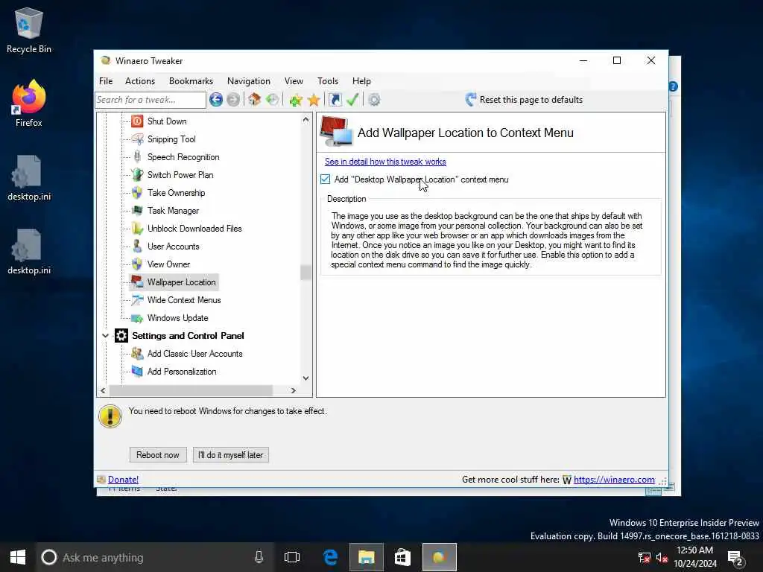763x572 pixels.
Task: Click the Donate! link
Action: tap(123, 480)
